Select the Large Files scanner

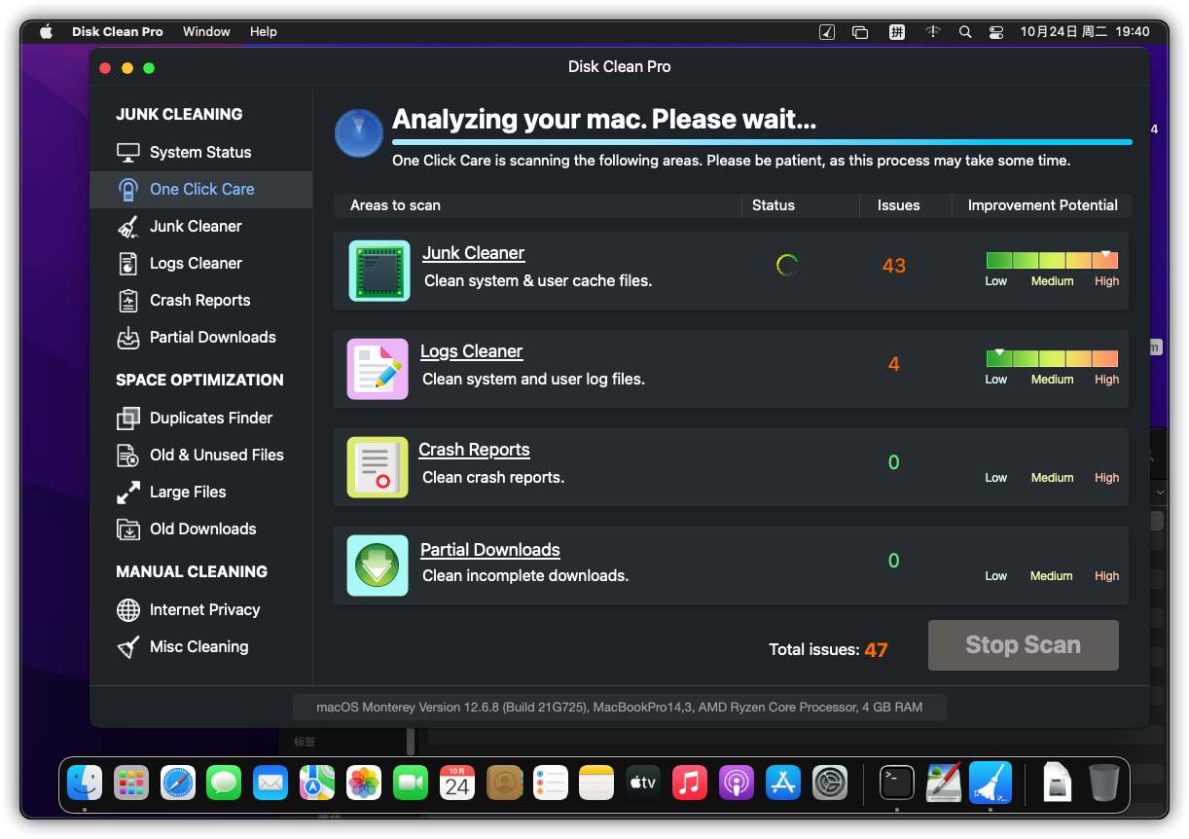point(190,492)
